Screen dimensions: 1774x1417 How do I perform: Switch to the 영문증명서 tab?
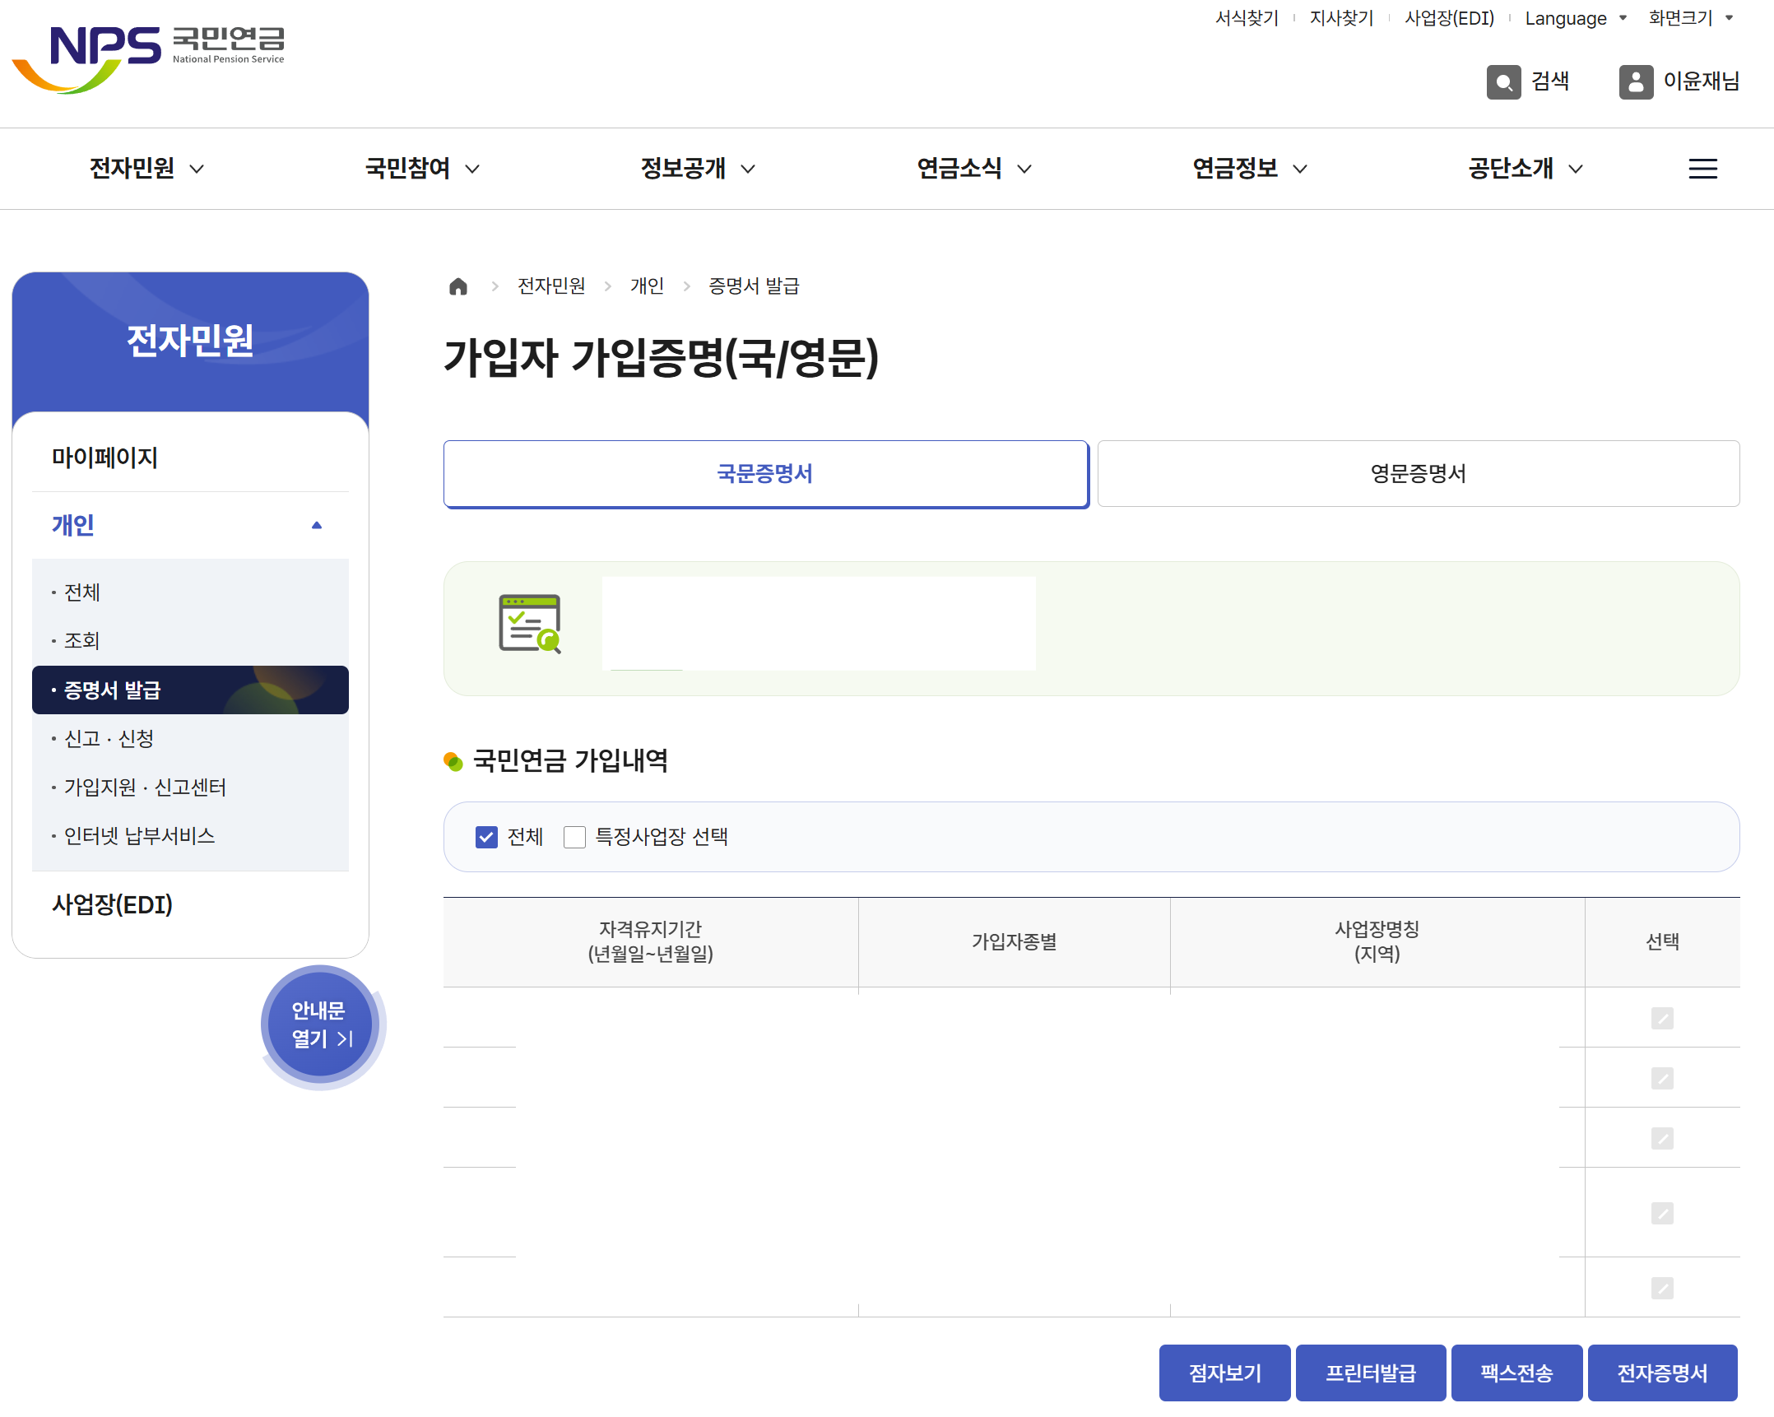(x=1418, y=474)
